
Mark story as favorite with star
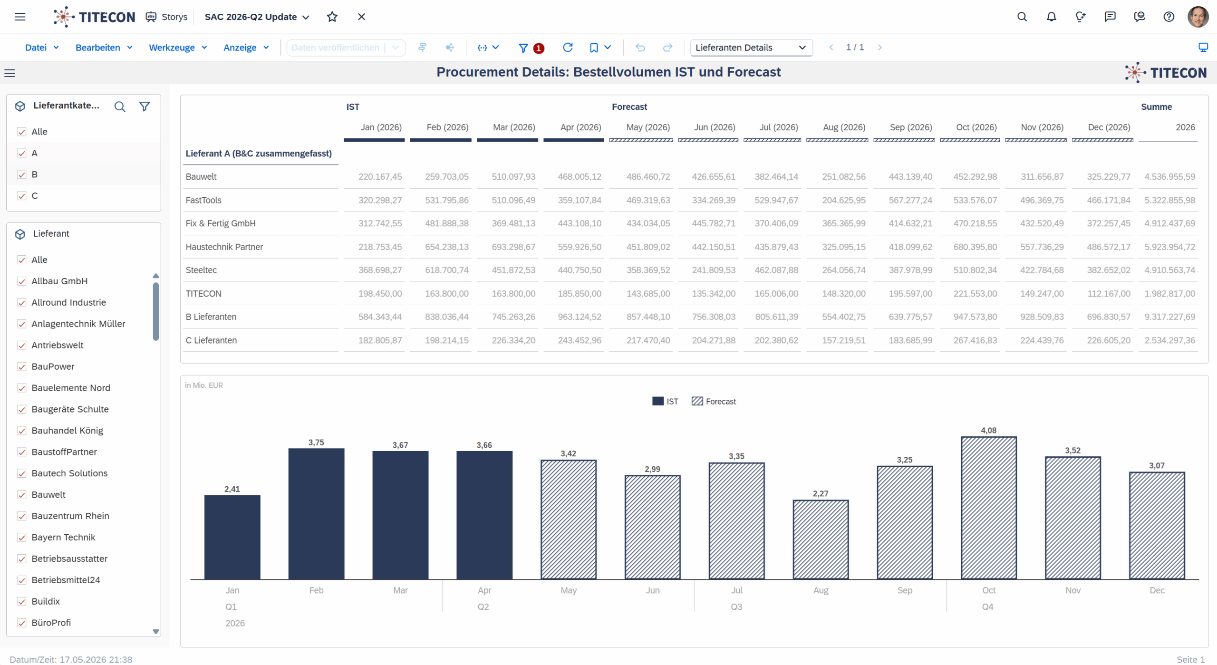332,17
